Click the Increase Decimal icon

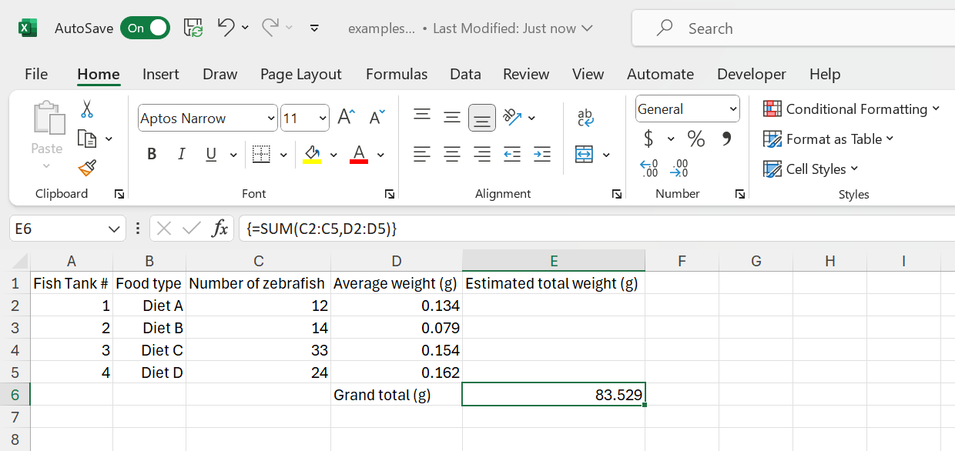point(649,168)
